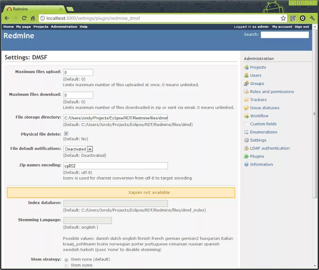Click the scrollbar up arrow
319x270 pixels.
pos(315,27)
